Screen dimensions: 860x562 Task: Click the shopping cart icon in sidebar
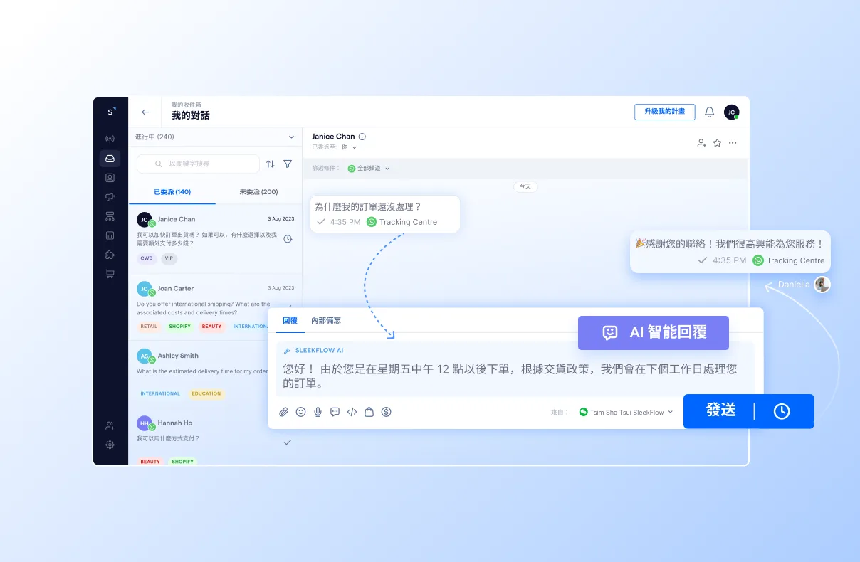pyautogui.click(x=110, y=273)
